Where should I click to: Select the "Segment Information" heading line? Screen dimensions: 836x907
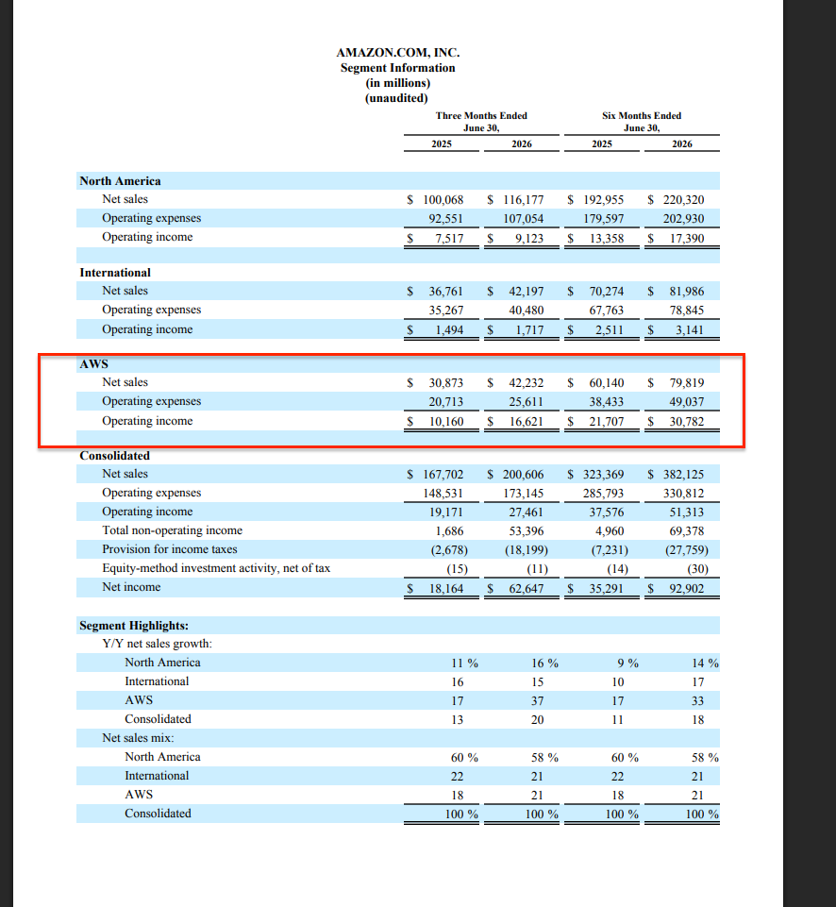coord(398,68)
